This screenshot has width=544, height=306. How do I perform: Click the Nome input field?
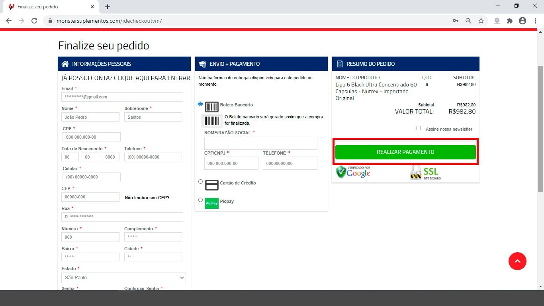[x=90, y=117]
